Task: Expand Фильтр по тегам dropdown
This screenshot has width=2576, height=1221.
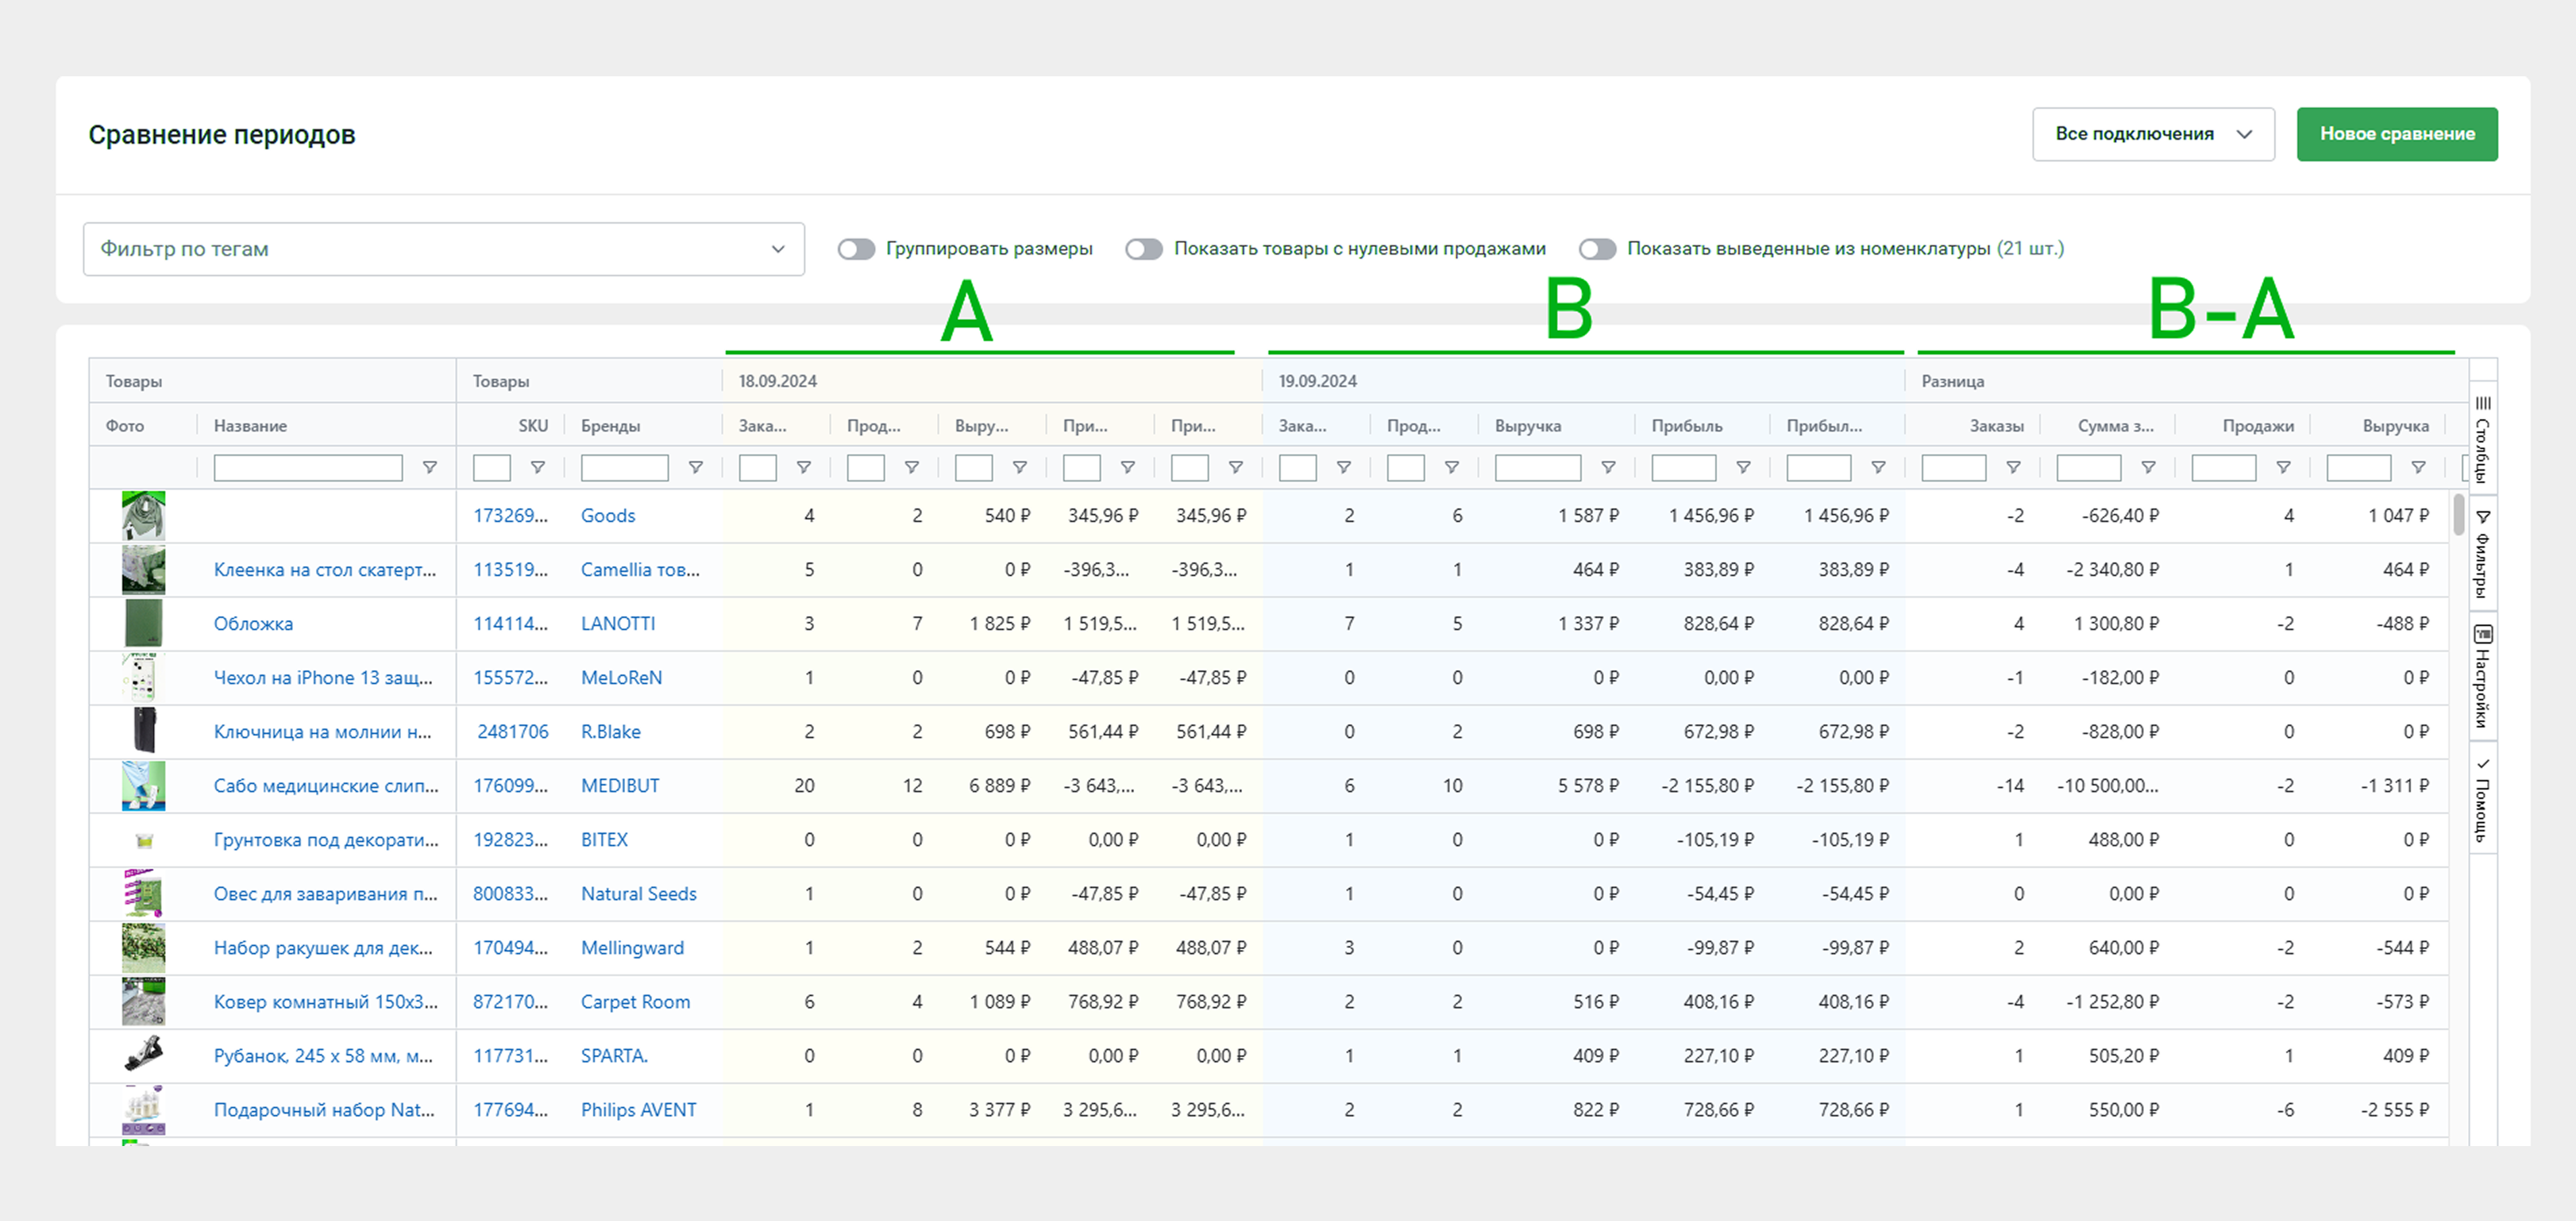Action: (443, 249)
